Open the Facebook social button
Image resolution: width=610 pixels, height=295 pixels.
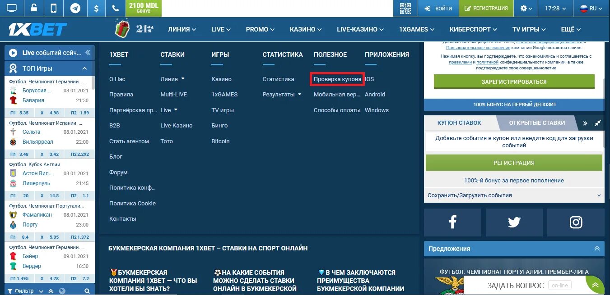tap(452, 222)
